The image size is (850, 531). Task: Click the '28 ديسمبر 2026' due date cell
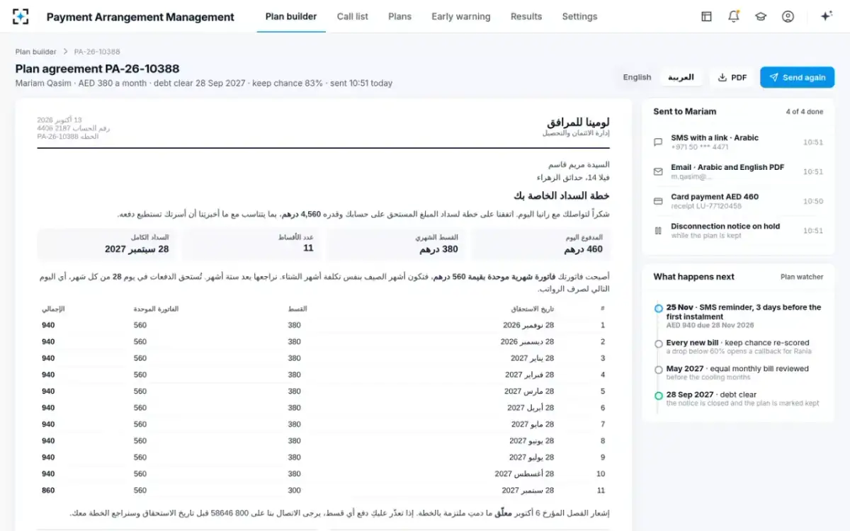tap(527, 341)
